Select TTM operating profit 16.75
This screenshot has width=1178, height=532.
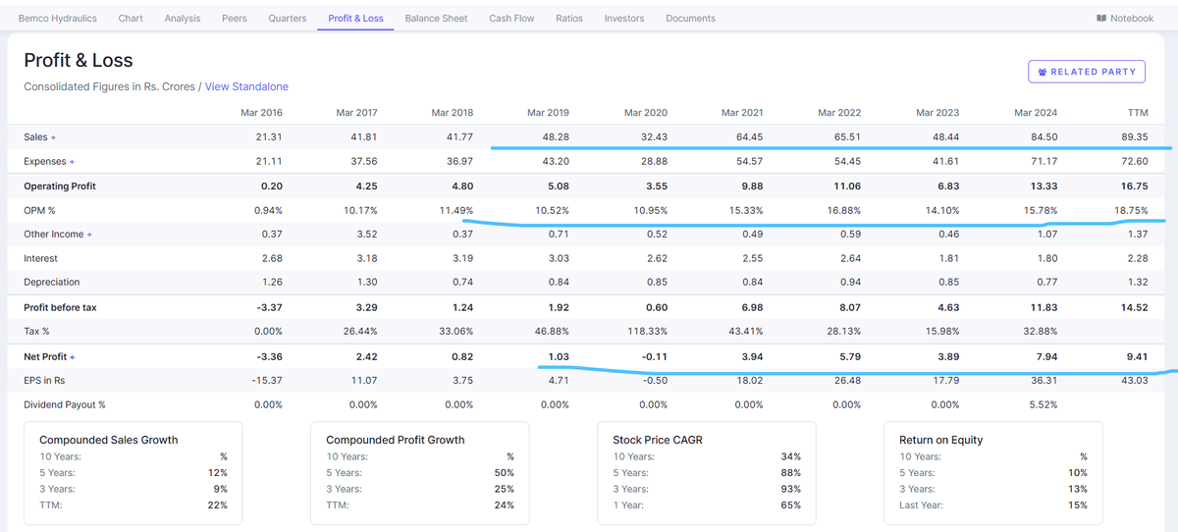(1135, 186)
